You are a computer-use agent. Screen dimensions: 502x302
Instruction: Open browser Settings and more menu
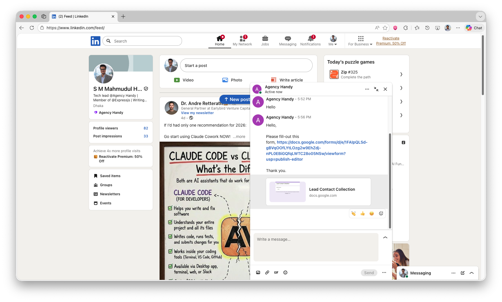458,28
